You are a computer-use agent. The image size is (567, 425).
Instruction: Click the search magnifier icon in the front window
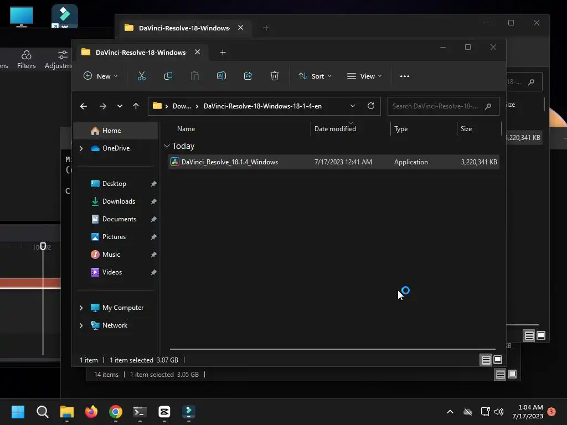(x=488, y=106)
